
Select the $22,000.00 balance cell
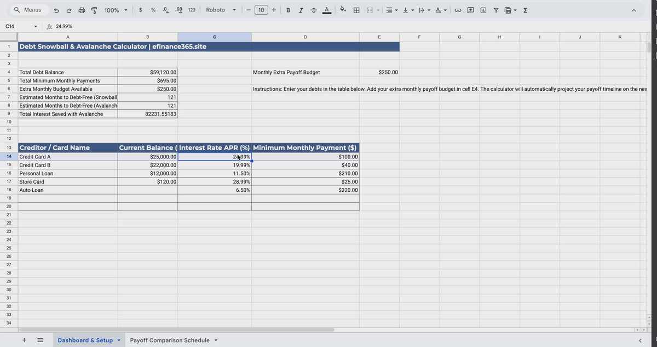148,165
